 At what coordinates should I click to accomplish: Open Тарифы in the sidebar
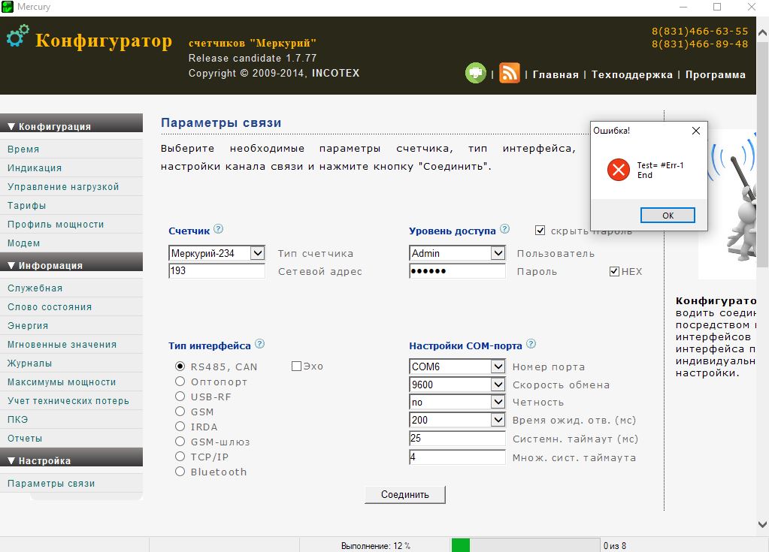click(x=71, y=205)
